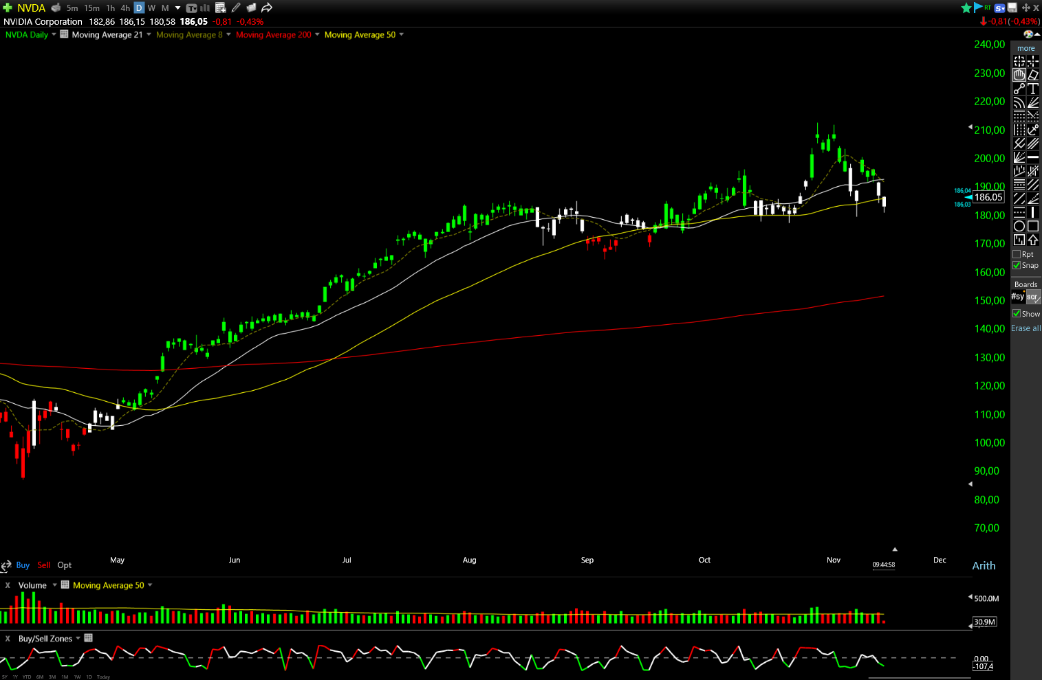Open the grid icon beside Volume
The width and height of the screenshot is (1042, 680).
point(65,585)
